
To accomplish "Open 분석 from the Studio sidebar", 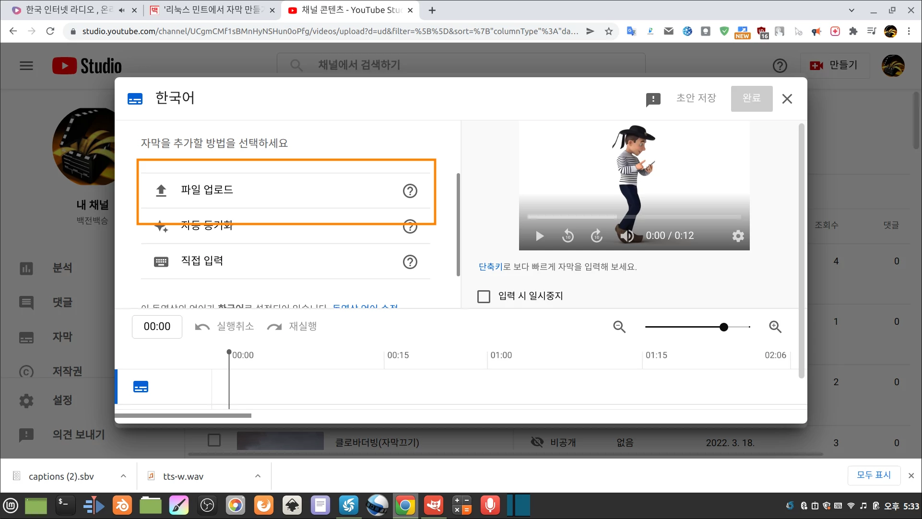I will (63, 268).
